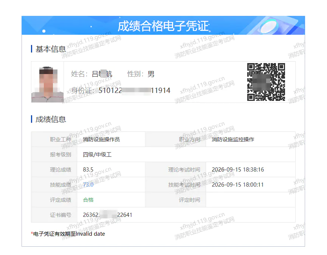327x255 pixels.
Task: Click the gender value 男
Action: pos(151,74)
